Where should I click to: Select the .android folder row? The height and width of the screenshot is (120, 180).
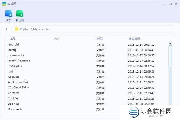point(13,45)
